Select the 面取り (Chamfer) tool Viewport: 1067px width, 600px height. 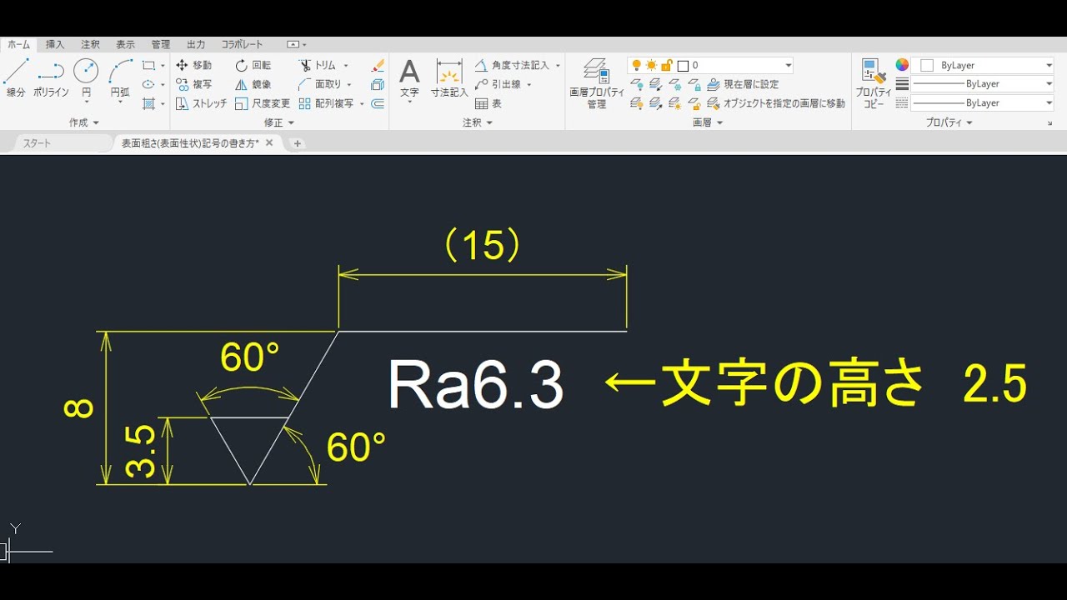point(320,84)
